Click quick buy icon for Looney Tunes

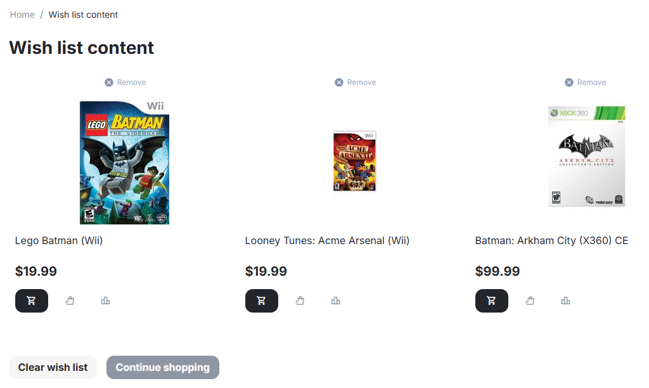coord(300,301)
